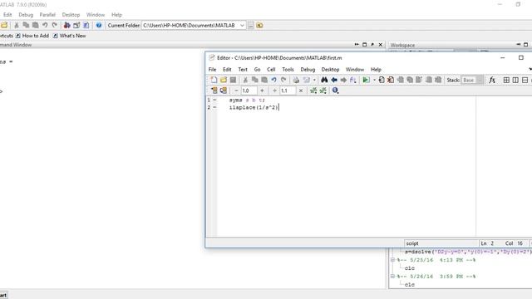Undo the last edit in the Editor toolbar
The image size is (532, 299).
point(273,80)
